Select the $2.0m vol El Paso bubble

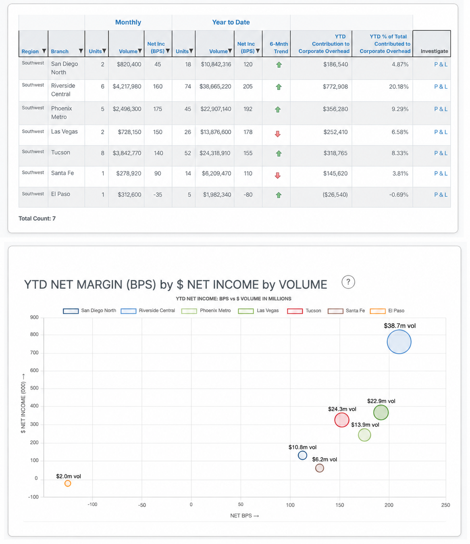click(x=68, y=484)
